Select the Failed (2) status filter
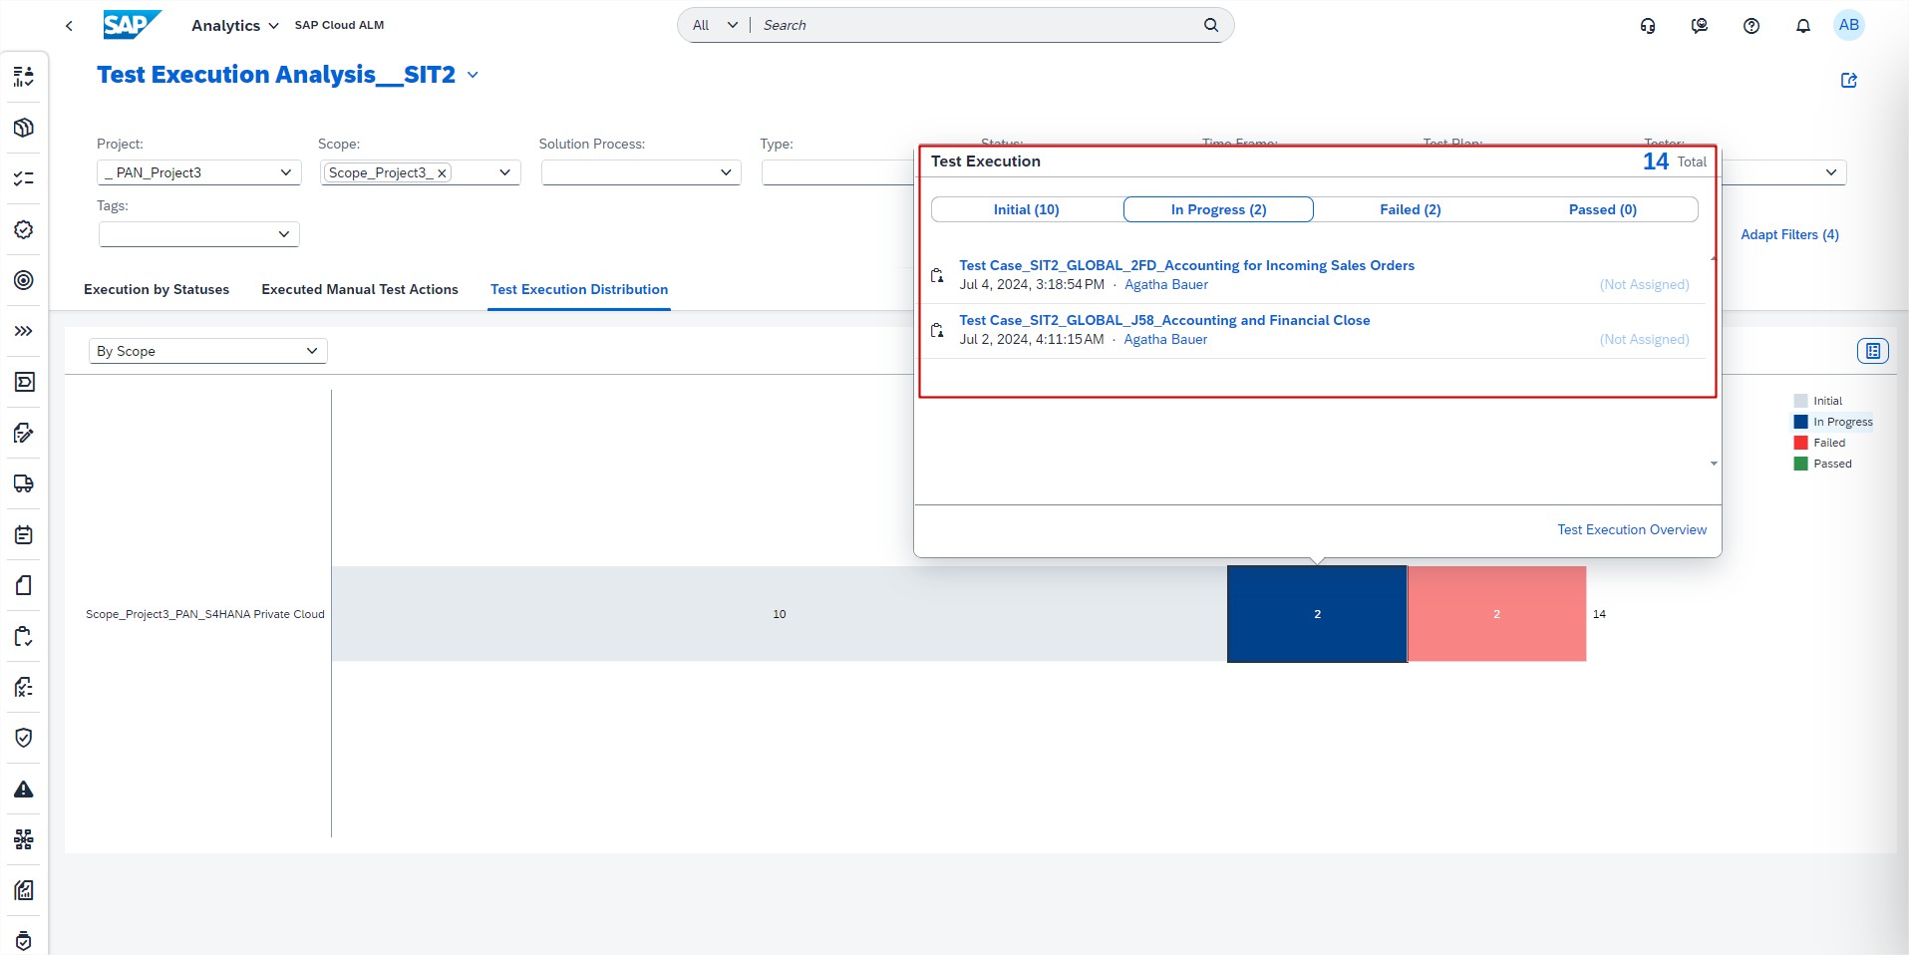Screen dimensions: 1909x955 coord(1410,209)
